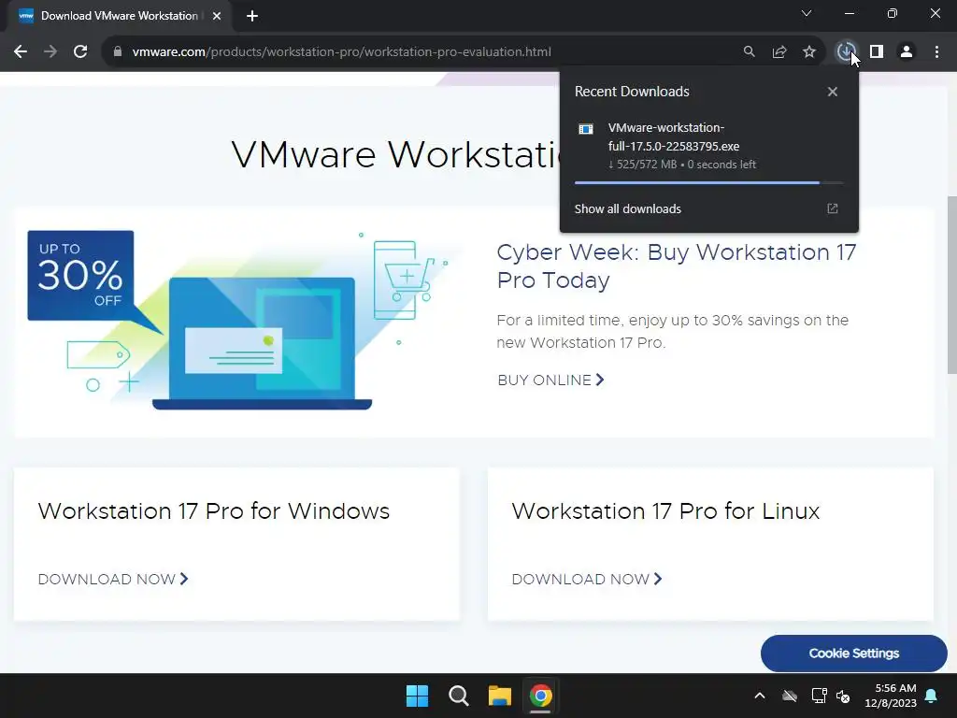View site information via lock icon
This screenshot has height=718, width=957.
118,52
